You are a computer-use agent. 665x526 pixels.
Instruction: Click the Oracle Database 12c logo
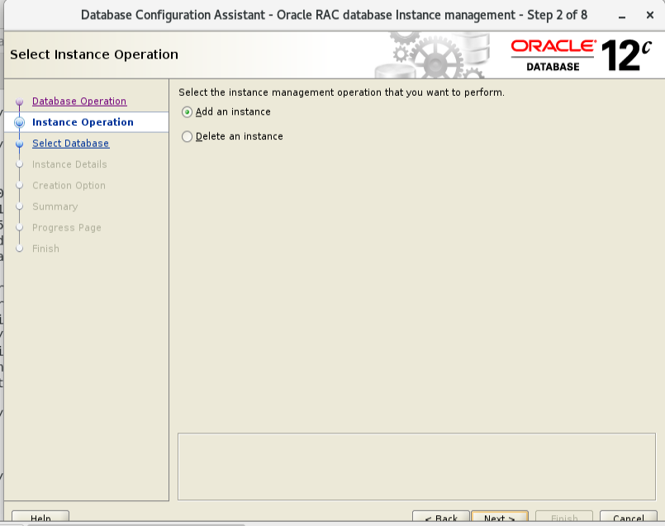pyautogui.click(x=581, y=55)
